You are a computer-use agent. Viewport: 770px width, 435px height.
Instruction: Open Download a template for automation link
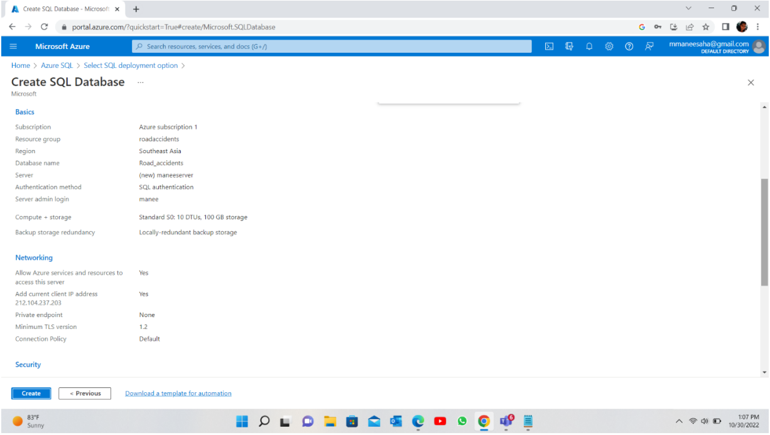click(178, 394)
